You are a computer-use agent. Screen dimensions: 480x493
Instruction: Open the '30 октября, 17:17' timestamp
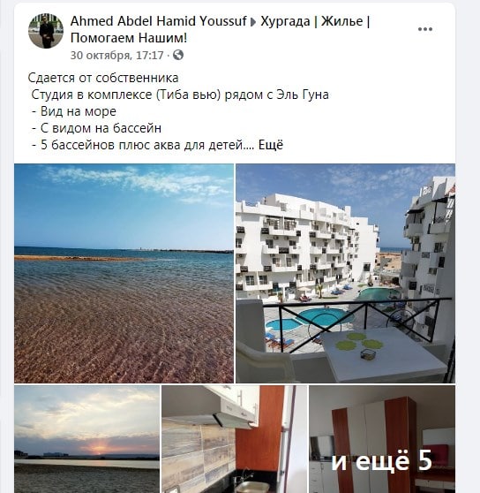[116, 56]
